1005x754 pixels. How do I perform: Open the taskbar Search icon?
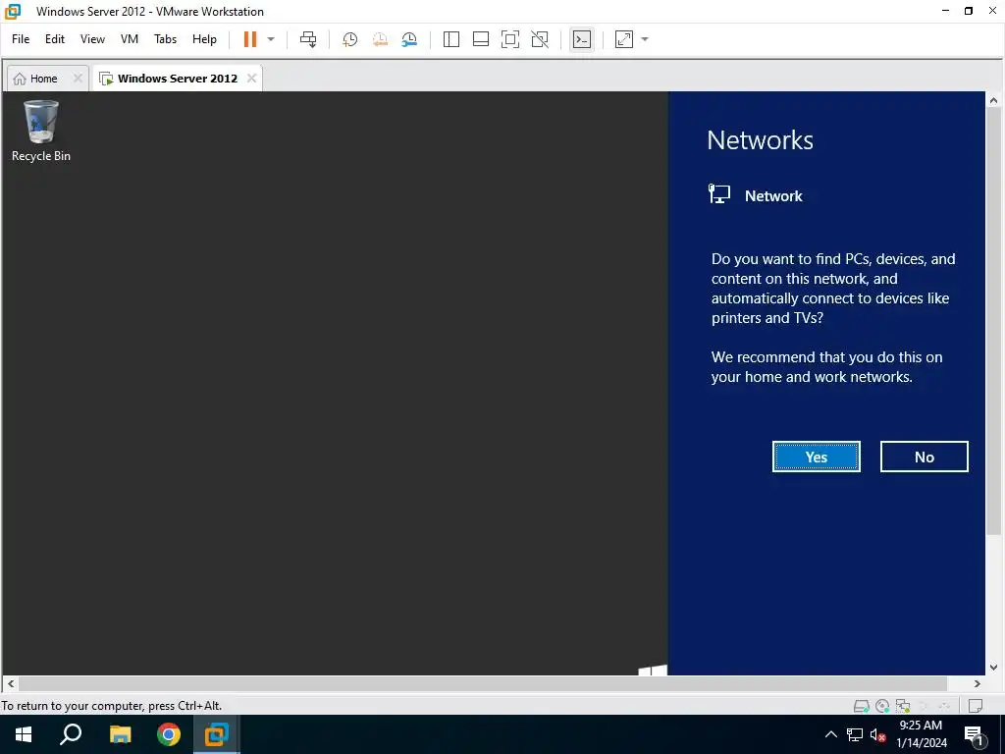pyautogui.click(x=71, y=734)
